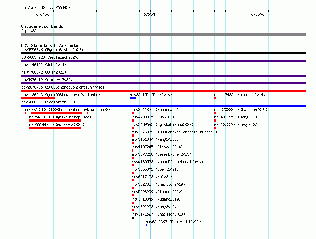The image size is (316, 239).
Task: Open nsv5908999 (Almarri2020) variant label
Action: click(157, 192)
